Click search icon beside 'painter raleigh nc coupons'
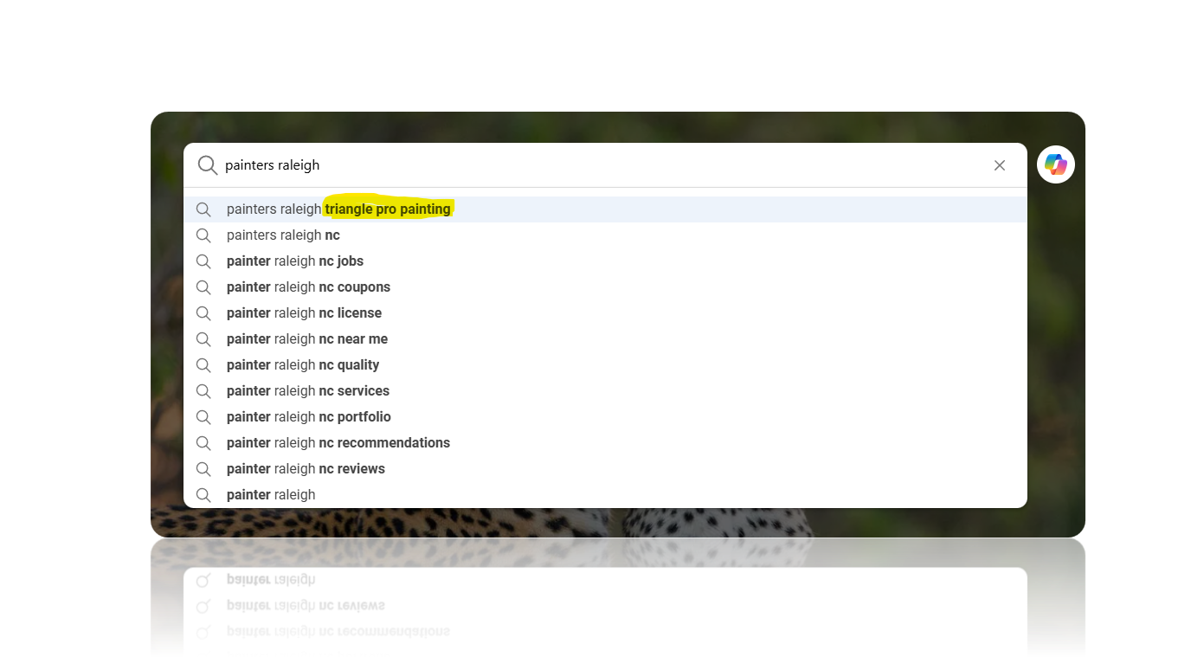 pos(203,287)
